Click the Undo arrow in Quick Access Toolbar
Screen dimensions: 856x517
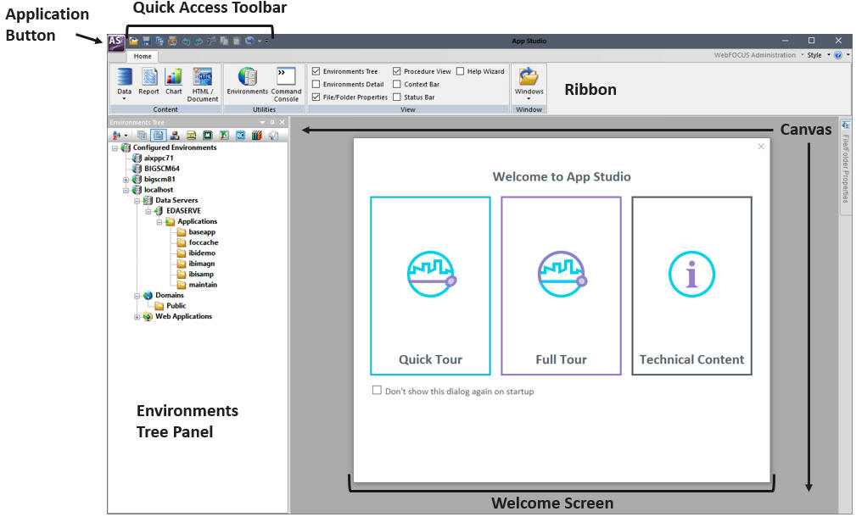click(x=186, y=42)
